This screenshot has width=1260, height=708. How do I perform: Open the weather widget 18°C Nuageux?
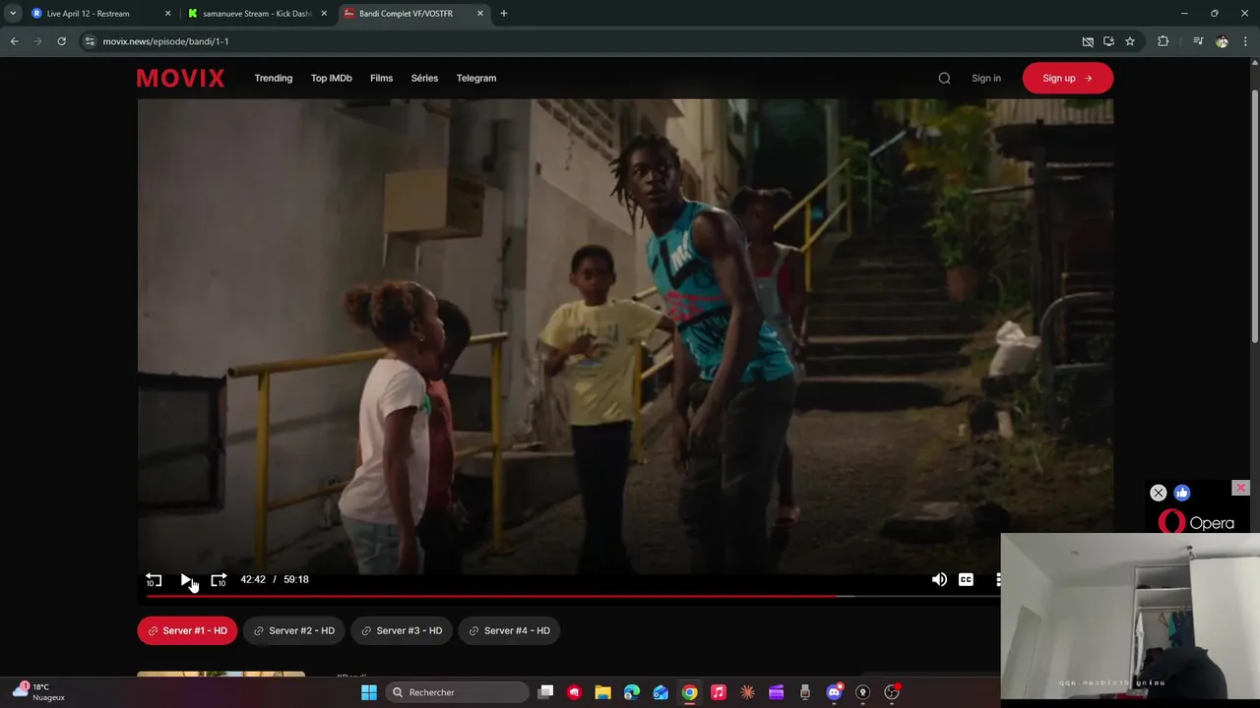tap(39, 692)
